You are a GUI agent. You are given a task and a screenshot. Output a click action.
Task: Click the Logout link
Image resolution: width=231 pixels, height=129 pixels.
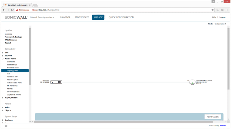222,17
